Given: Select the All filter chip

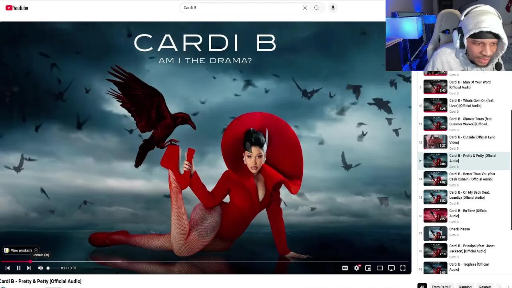Looking at the screenshot, I should point(422,286).
